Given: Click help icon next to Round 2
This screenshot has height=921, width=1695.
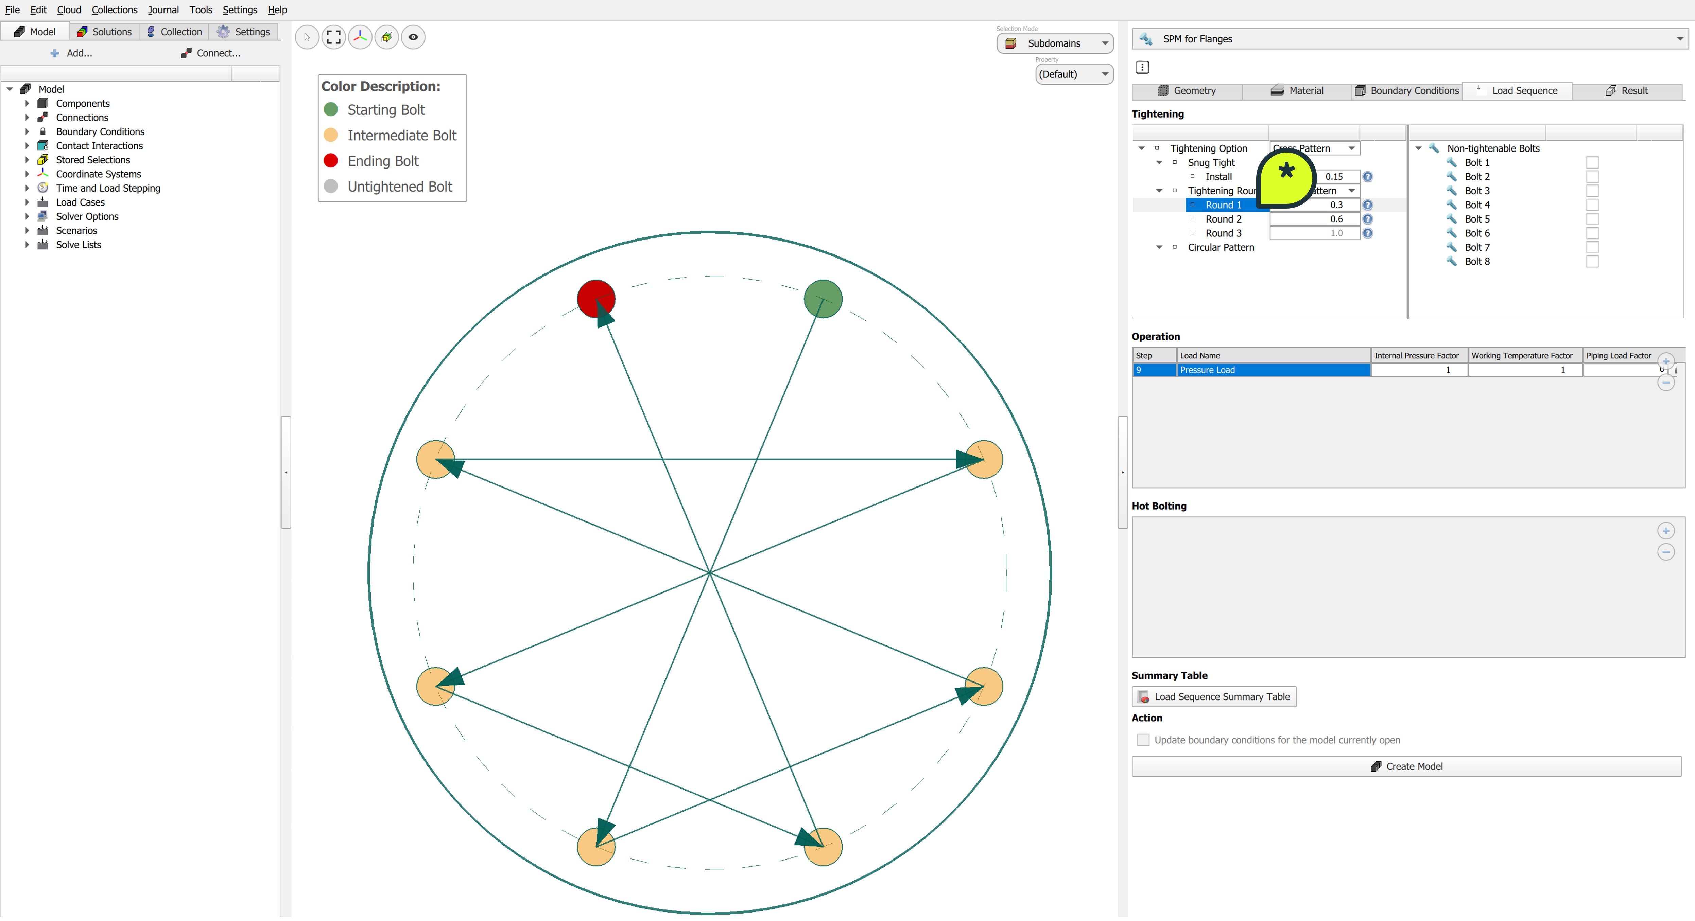Looking at the screenshot, I should [1367, 219].
